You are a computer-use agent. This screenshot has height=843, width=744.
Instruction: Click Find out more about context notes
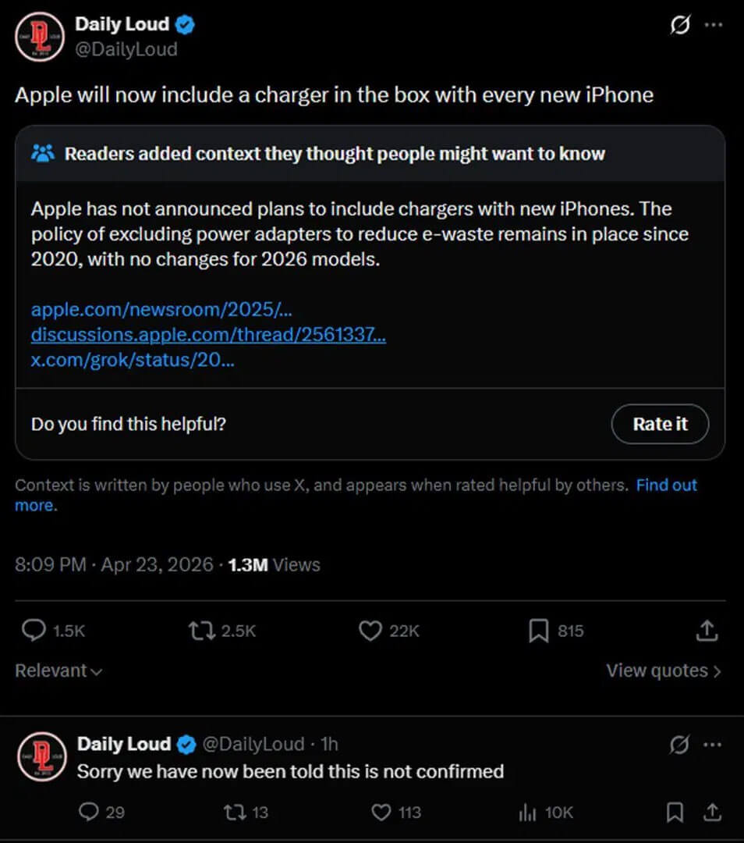666,485
